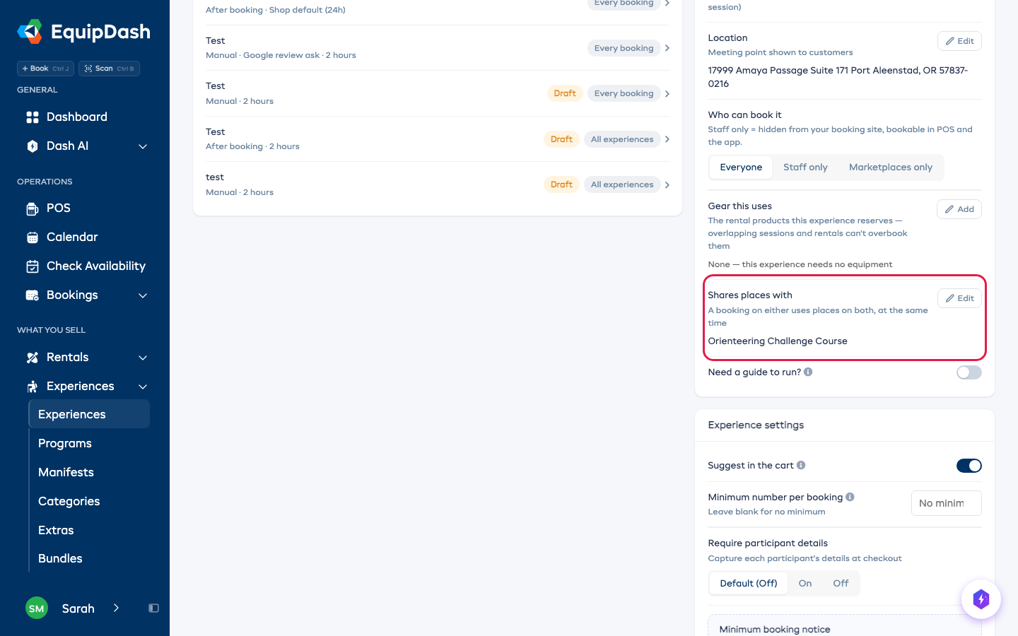Click the EquipDash logo

coord(83,32)
